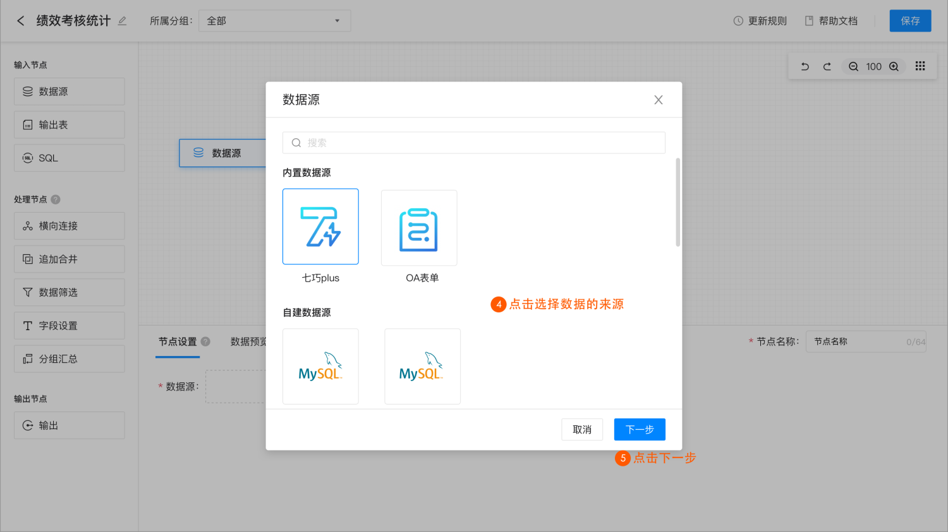Click the 自建数据源 section heading

[x=307, y=312]
